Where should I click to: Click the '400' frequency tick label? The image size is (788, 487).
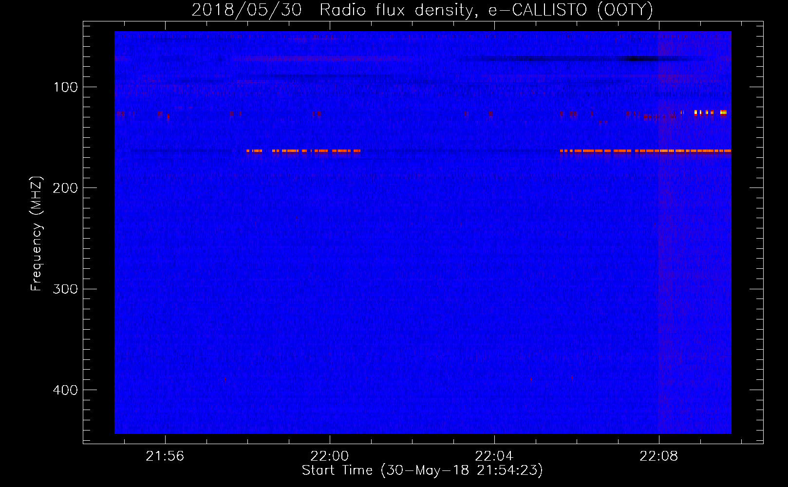click(x=65, y=390)
